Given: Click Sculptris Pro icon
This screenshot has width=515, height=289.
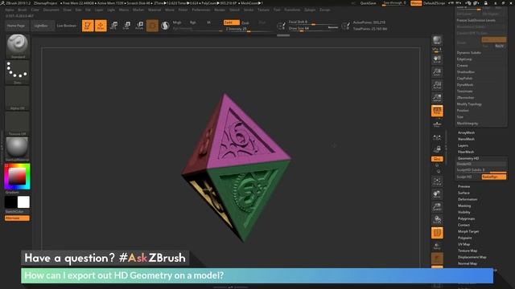Looking at the screenshot, I should [165, 26].
